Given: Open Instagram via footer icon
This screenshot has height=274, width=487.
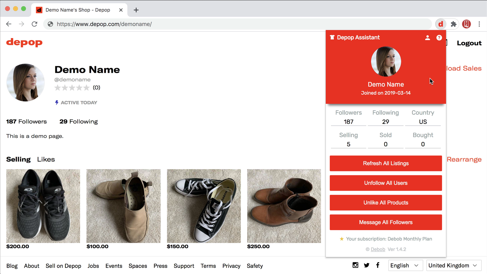Looking at the screenshot, I should pyautogui.click(x=355, y=265).
